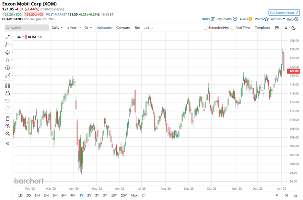Toggle log scale button

[295, 195]
